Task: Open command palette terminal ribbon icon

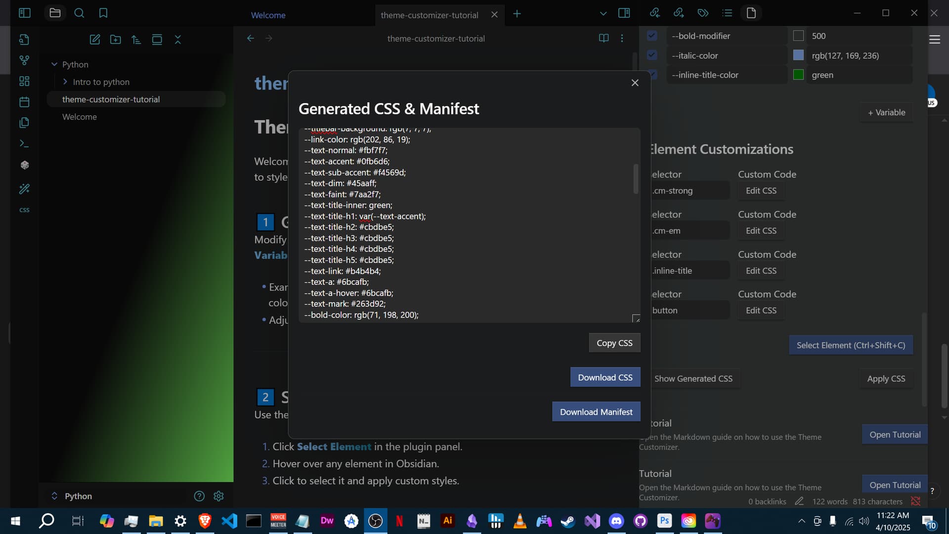Action: click(24, 143)
